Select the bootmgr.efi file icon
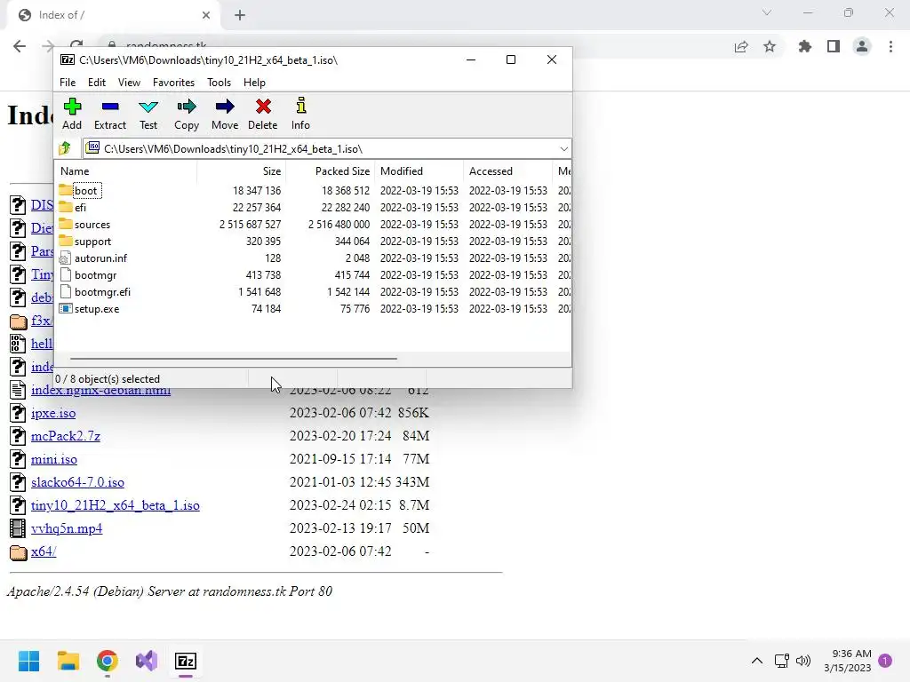 66,291
